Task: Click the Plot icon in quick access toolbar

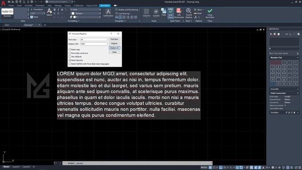Action: click(x=32, y=2)
